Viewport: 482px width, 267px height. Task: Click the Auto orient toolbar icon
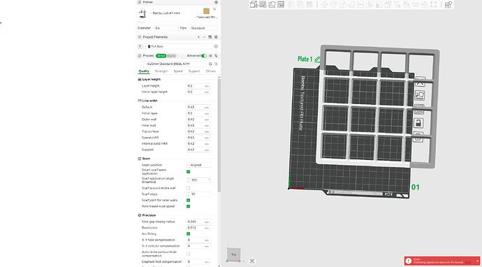[272, 4]
